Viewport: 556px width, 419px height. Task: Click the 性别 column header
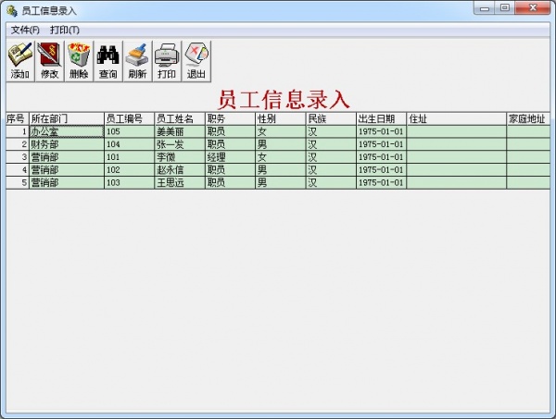281,119
